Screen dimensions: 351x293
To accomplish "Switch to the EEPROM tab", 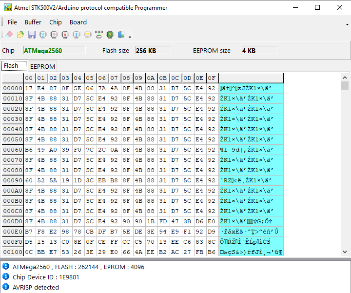I will (42, 66).
